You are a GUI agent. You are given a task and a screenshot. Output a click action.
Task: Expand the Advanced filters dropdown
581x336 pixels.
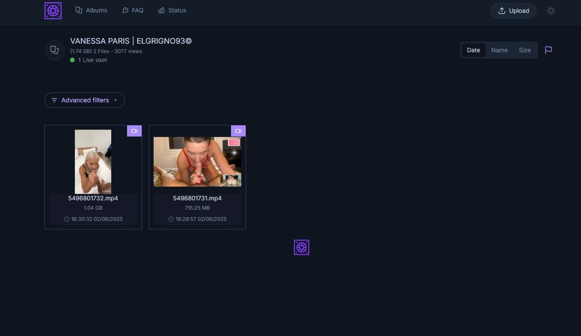(85, 100)
